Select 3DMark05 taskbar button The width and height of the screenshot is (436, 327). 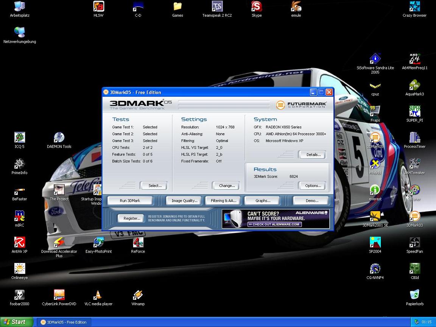click(64, 322)
